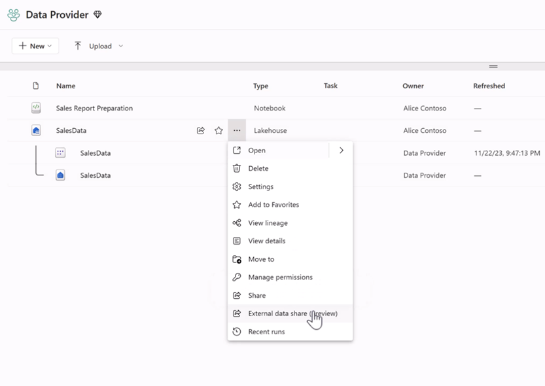Choose Add to Favorites menu entry
This screenshot has width=545, height=386.
(273, 205)
